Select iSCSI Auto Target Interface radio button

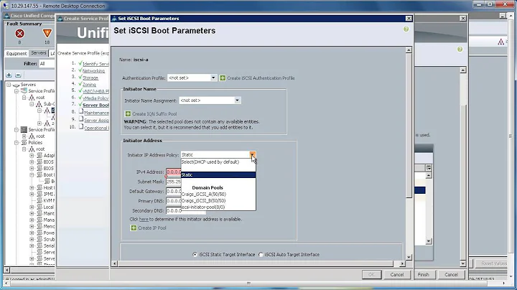point(261,254)
